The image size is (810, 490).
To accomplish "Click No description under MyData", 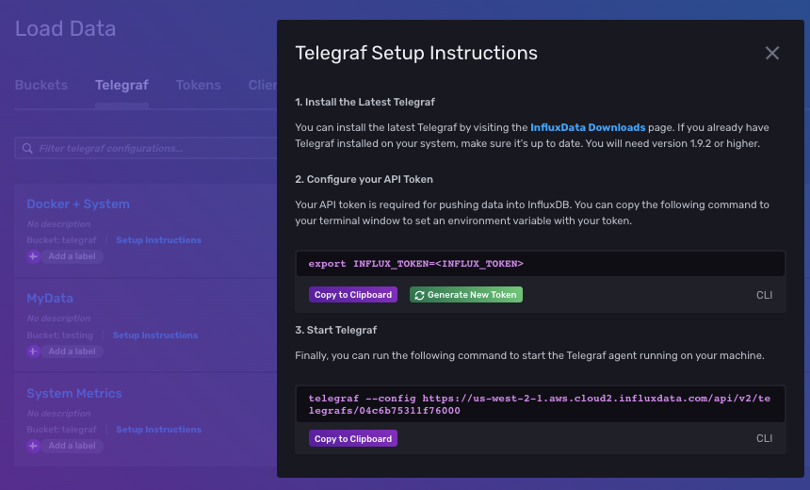I will coord(58,318).
